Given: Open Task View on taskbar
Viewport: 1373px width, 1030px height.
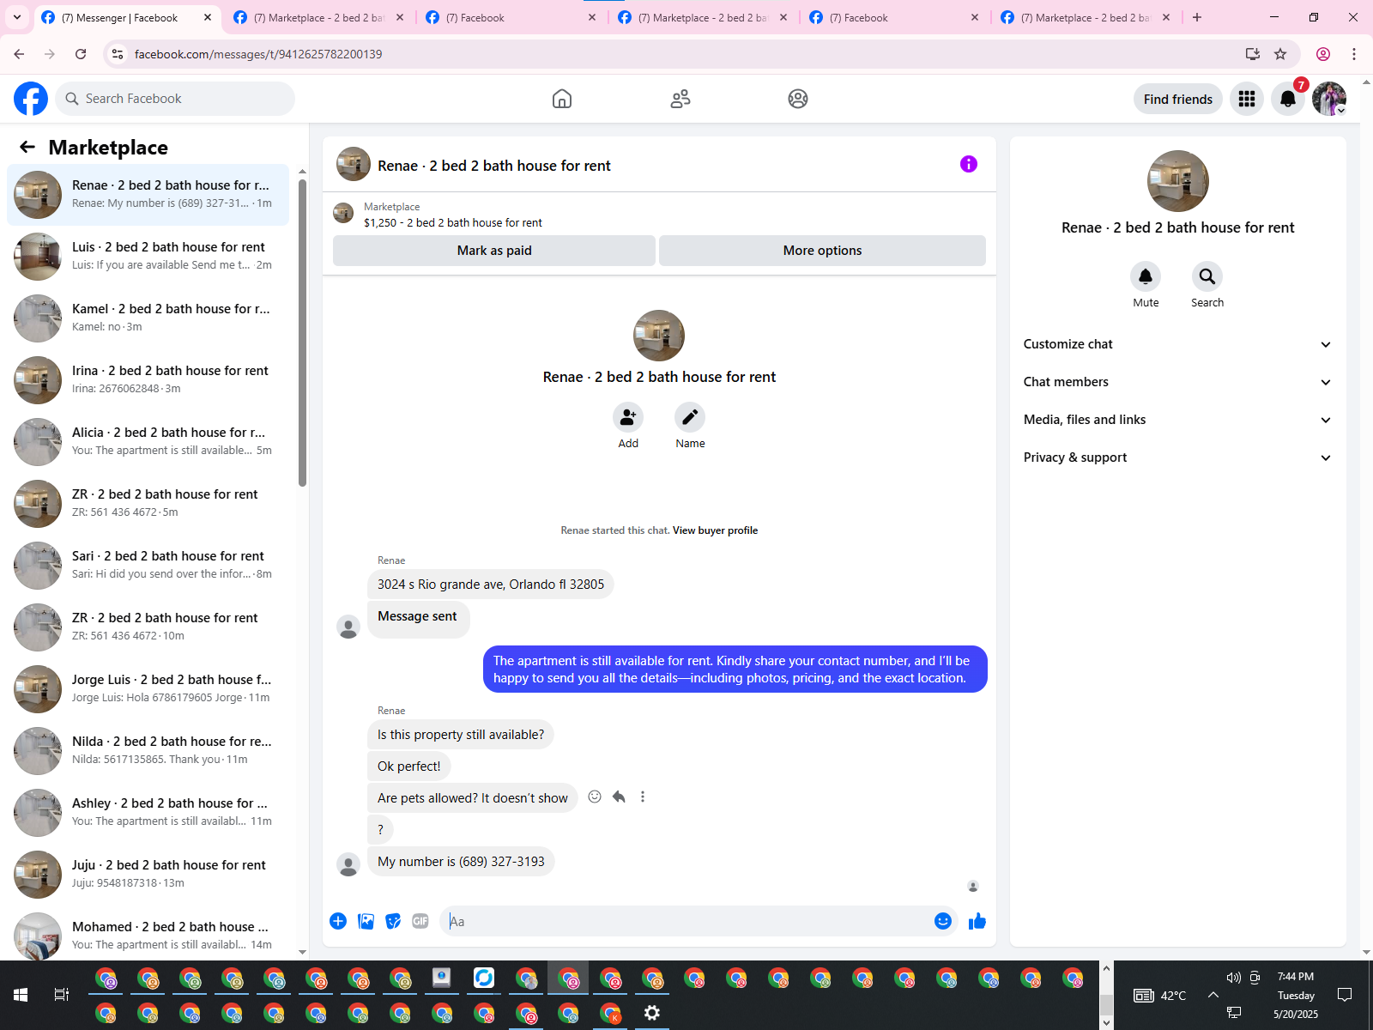Looking at the screenshot, I should pos(62,995).
